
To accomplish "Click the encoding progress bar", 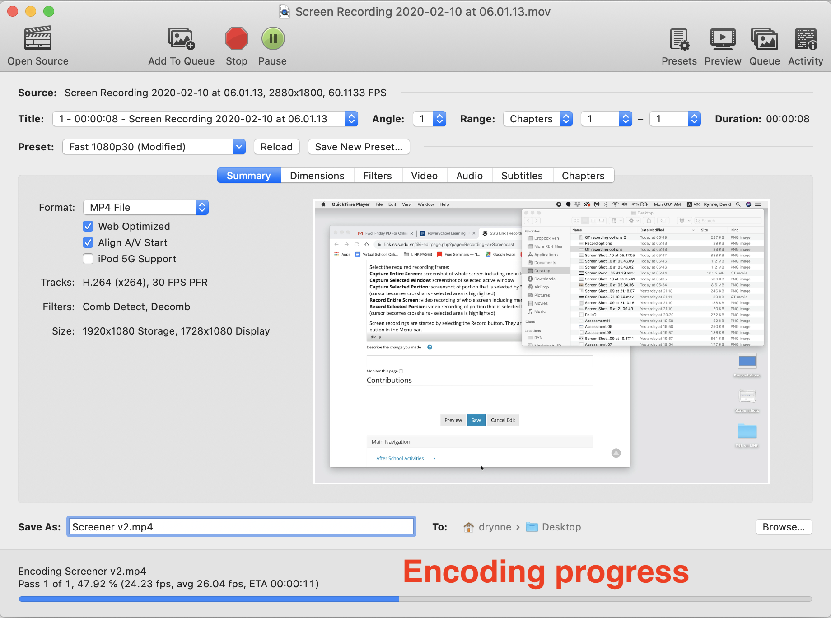I will pyautogui.click(x=415, y=599).
